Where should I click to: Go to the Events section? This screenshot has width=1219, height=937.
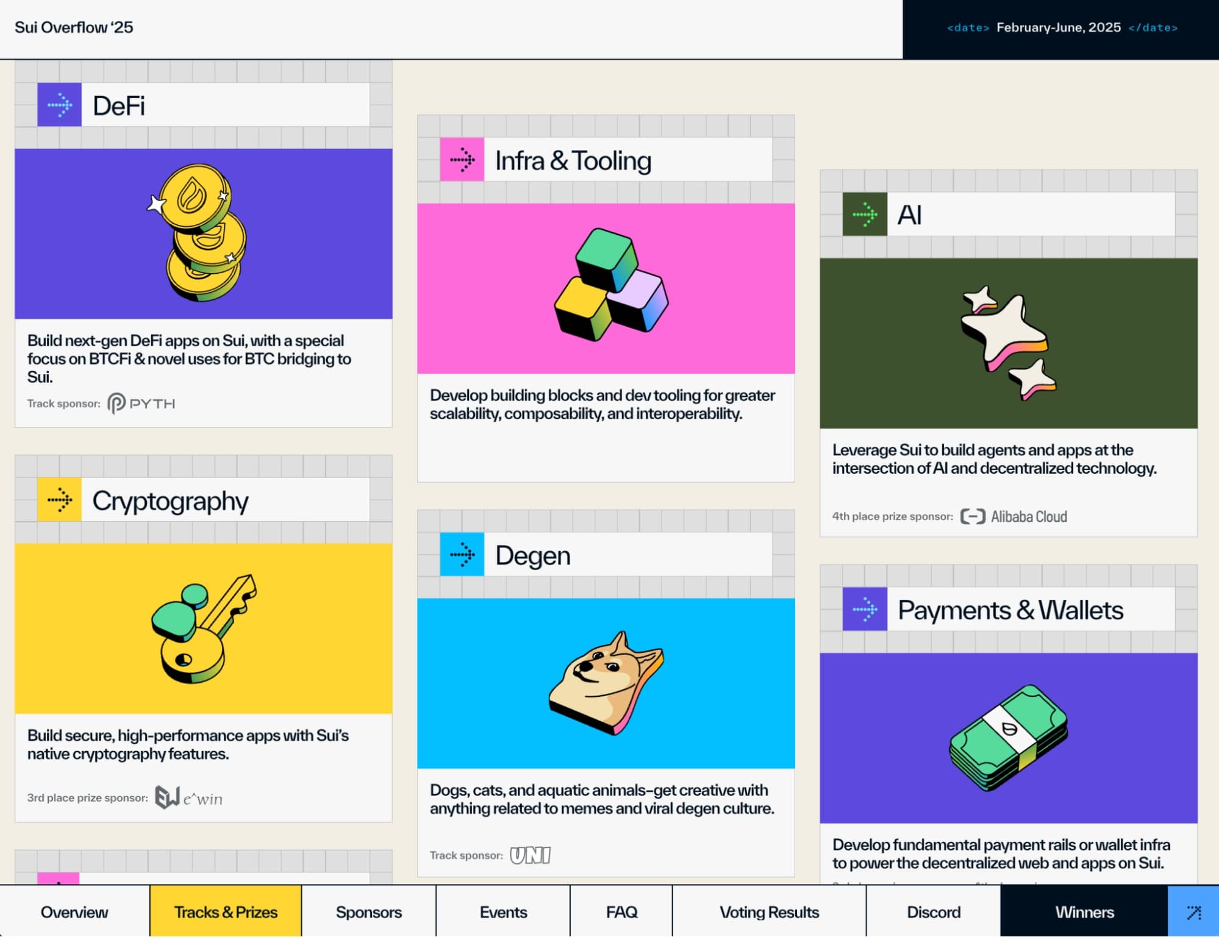[503, 912]
